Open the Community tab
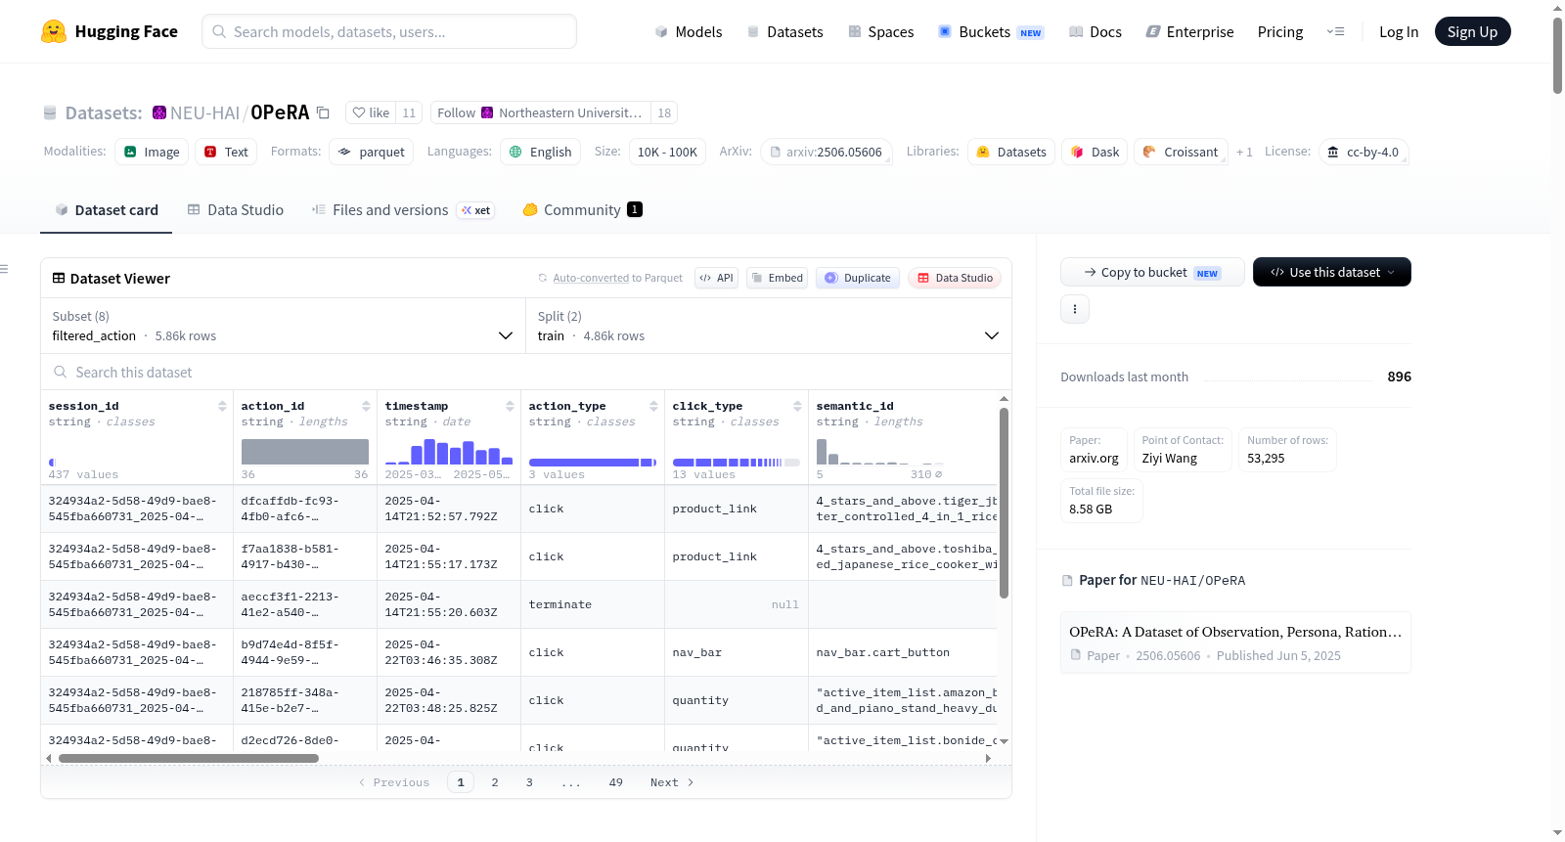1565x842 pixels. [583, 209]
